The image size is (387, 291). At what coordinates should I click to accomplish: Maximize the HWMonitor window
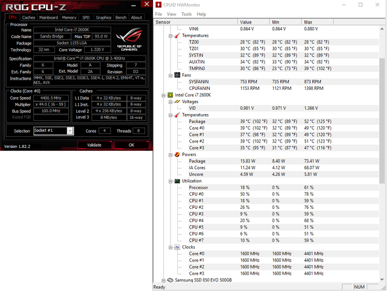tap(360, 5)
